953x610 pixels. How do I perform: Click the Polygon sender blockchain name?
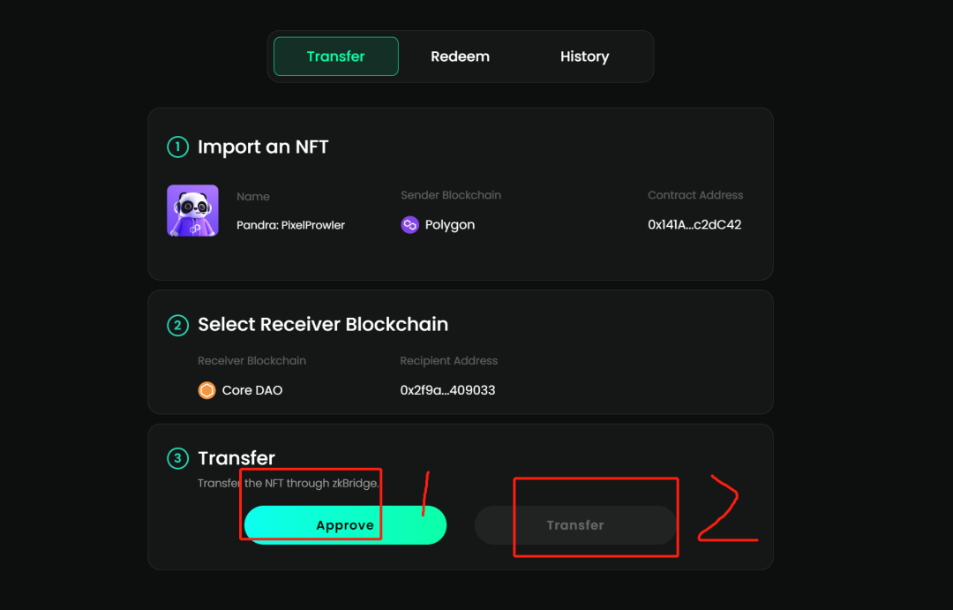tap(450, 225)
